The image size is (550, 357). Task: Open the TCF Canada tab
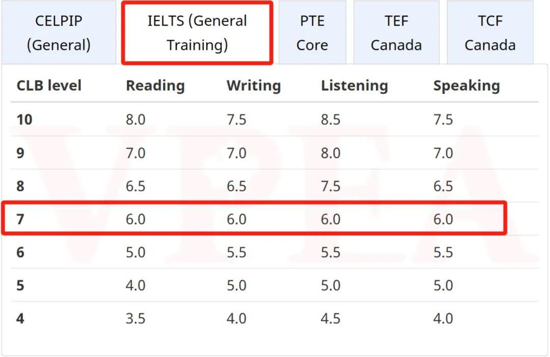[x=490, y=32]
